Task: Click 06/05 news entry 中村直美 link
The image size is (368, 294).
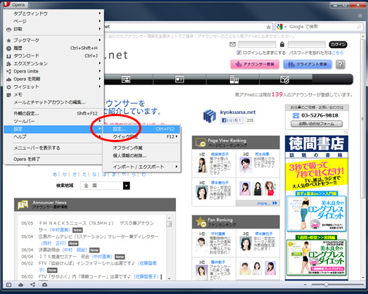Action: (x=60, y=230)
